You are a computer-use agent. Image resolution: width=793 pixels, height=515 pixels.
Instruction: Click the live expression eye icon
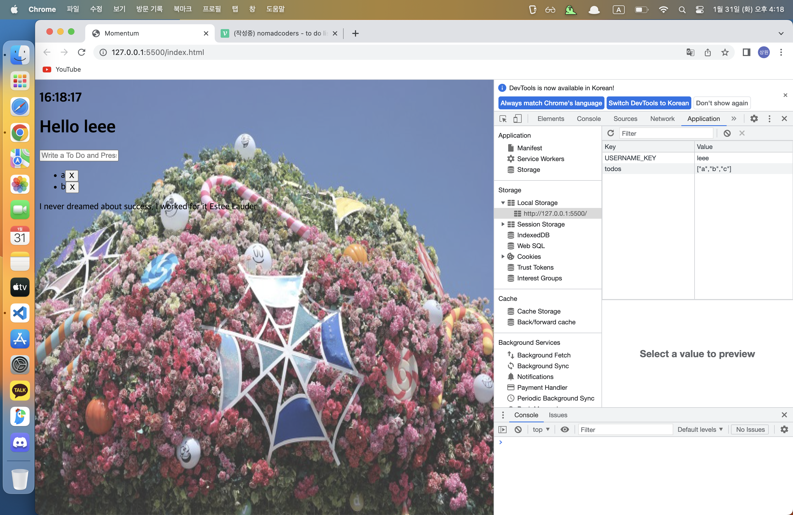click(x=565, y=430)
